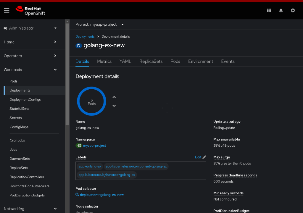This screenshot has width=303, height=213.
Task: Click the Update strategy field label
Action: (x=227, y=122)
